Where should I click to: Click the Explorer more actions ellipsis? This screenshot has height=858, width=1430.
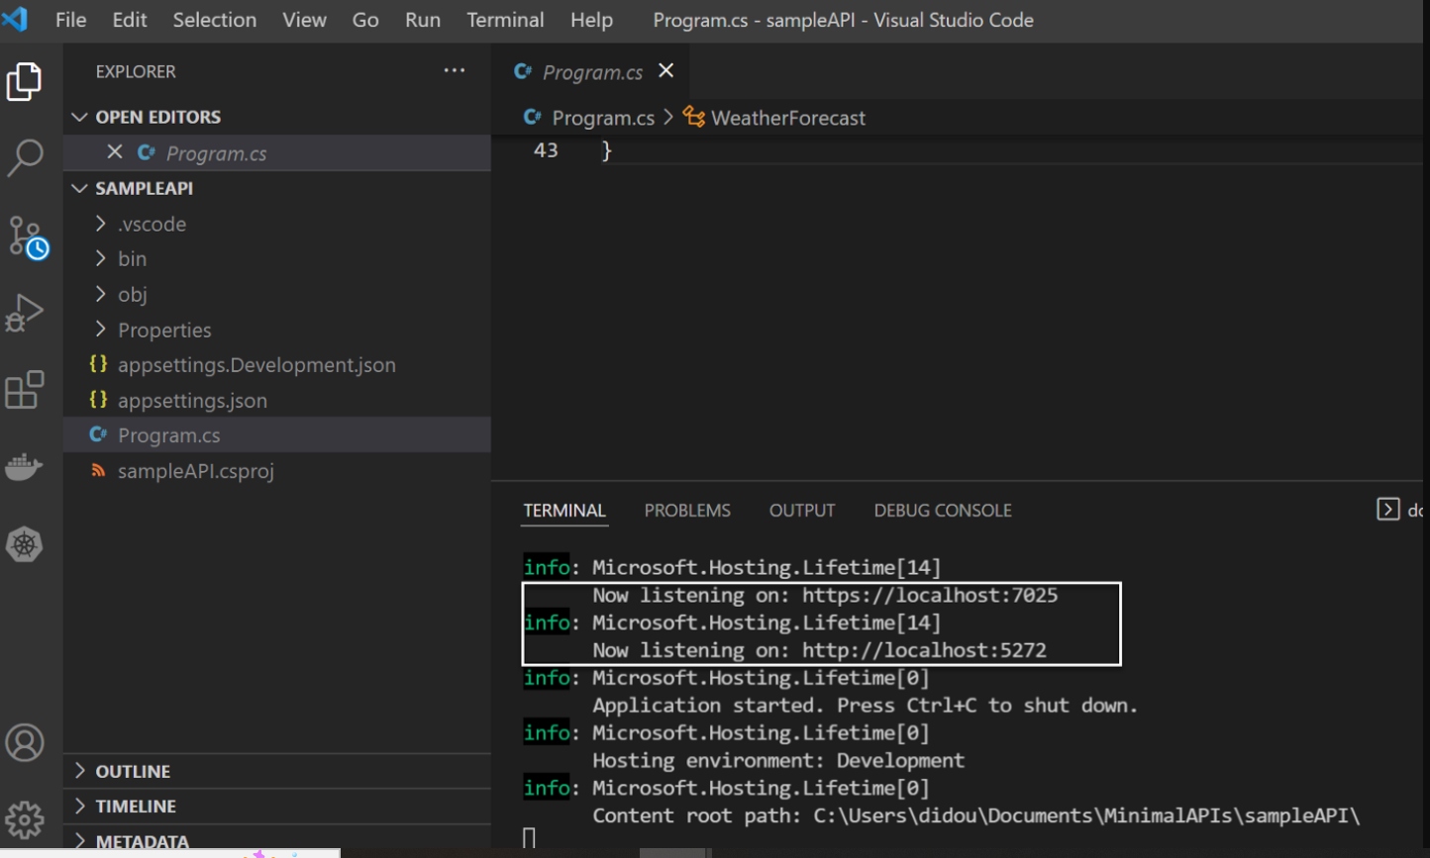(455, 71)
